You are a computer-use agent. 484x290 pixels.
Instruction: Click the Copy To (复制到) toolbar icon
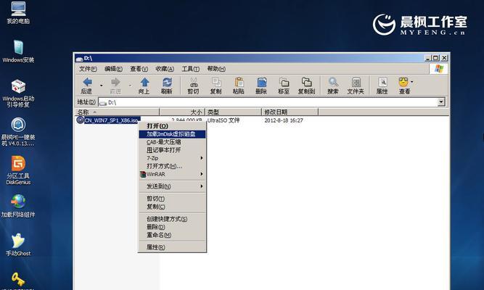point(306,82)
